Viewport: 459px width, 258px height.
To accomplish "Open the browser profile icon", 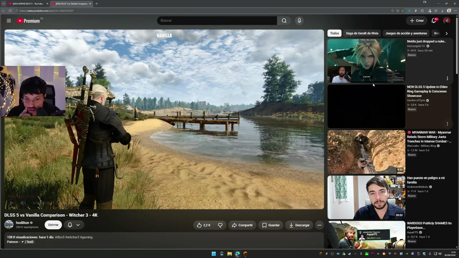I will pyautogui.click(x=449, y=11).
